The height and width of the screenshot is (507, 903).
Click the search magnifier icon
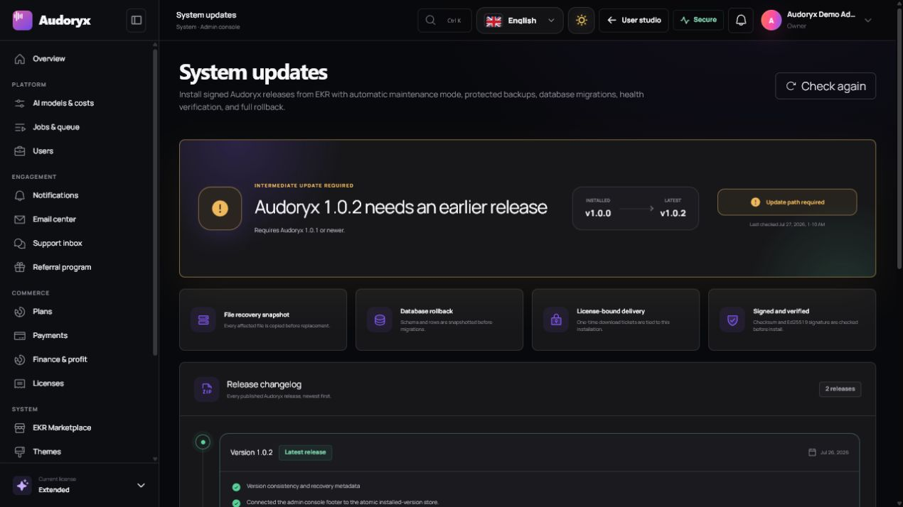pos(430,20)
